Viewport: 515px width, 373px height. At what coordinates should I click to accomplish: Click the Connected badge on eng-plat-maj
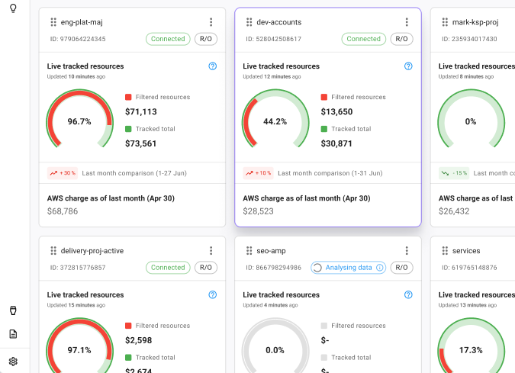(168, 39)
